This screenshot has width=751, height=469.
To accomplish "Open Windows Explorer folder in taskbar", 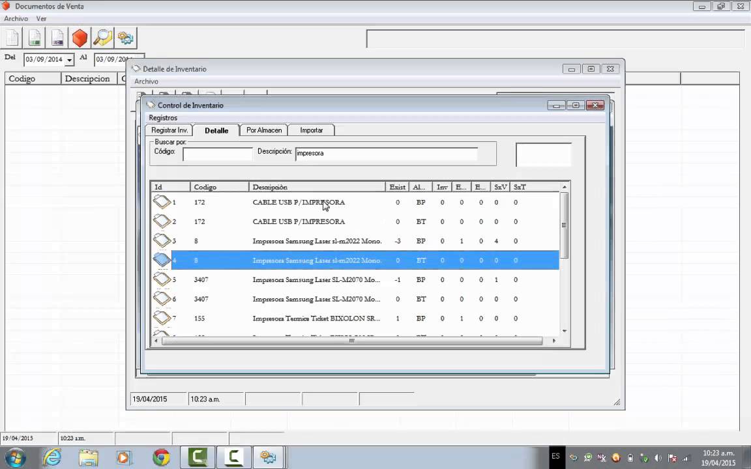I will point(88,457).
